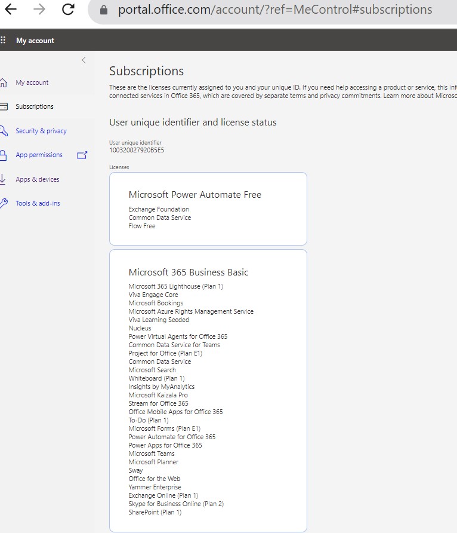Image resolution: width=457 pixels, height=533 pixels.
Task: Click Power Automate for Office 365
Action: tap(172, 437)
